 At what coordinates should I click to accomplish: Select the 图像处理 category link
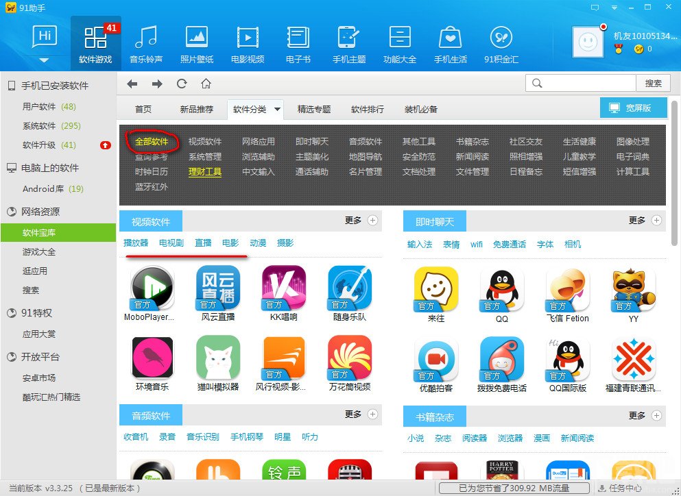(633, 141)
